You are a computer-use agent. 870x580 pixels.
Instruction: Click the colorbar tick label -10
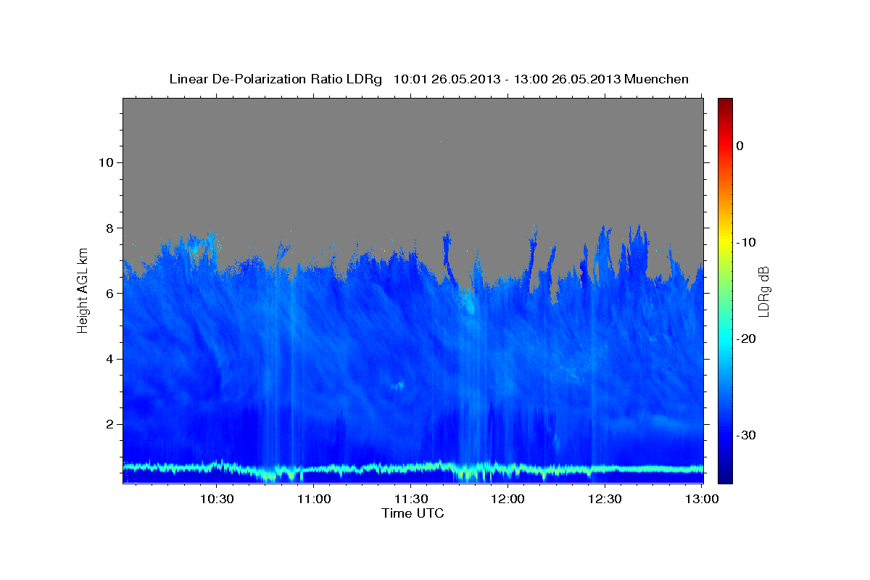click(x=746, y=242)
